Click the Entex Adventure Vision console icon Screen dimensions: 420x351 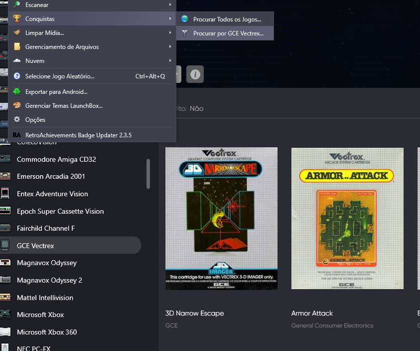pos(5,194)
